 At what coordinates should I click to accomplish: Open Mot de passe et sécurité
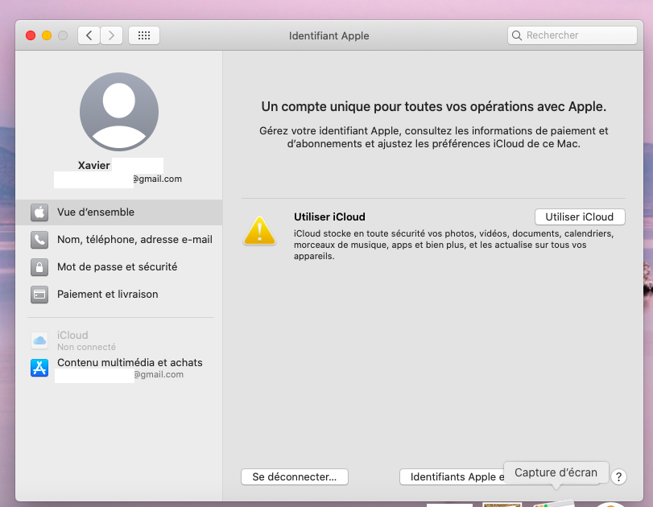[118, 267]
